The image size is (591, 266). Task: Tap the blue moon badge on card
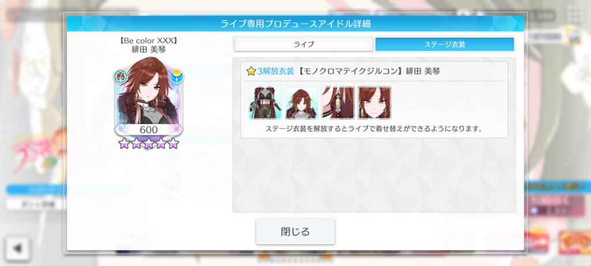pyautogui.click(x=177, y=77)
